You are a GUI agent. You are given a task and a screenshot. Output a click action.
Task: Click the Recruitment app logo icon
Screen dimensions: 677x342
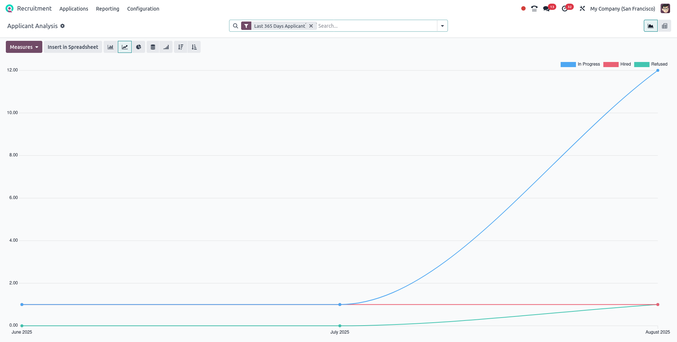9,8
